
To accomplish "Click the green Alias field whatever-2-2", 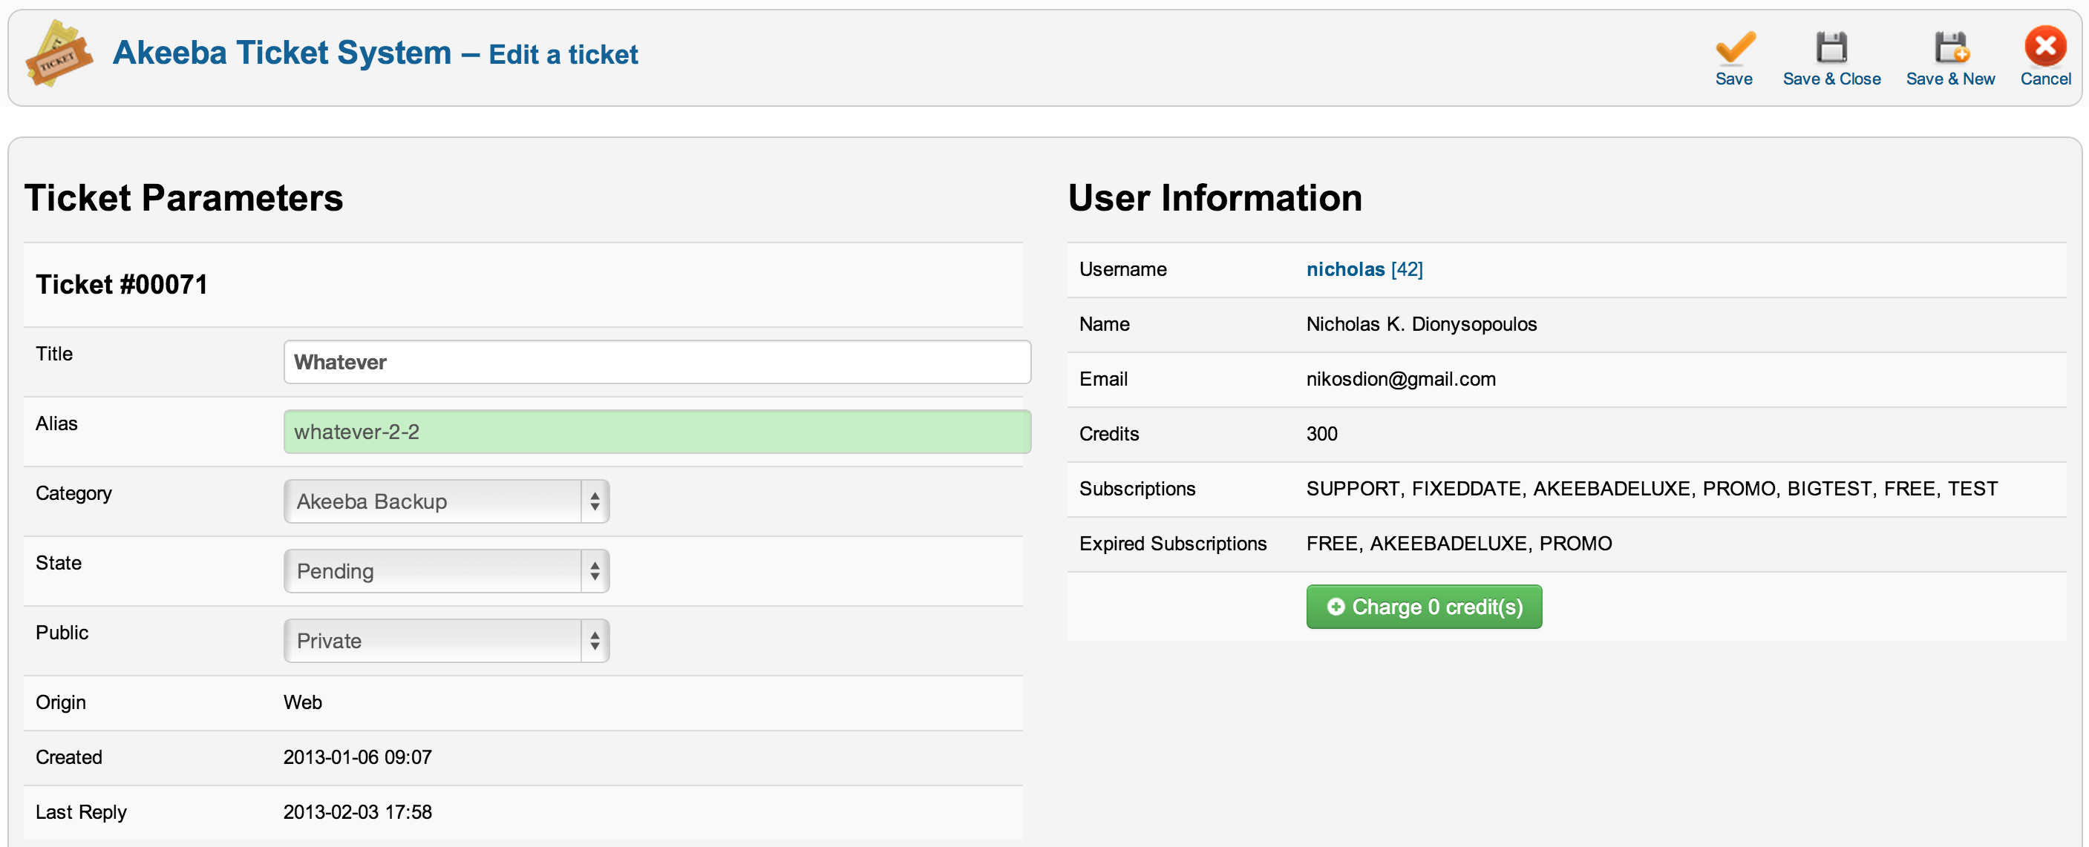I will click(x=657, y=431).
